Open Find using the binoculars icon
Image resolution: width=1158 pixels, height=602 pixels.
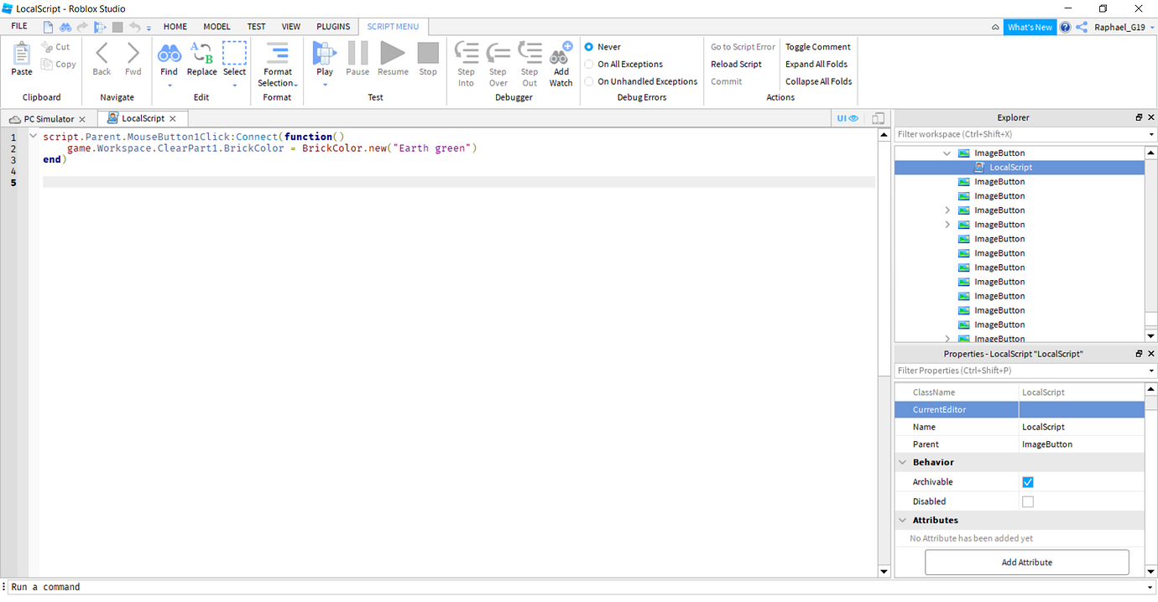170,54
